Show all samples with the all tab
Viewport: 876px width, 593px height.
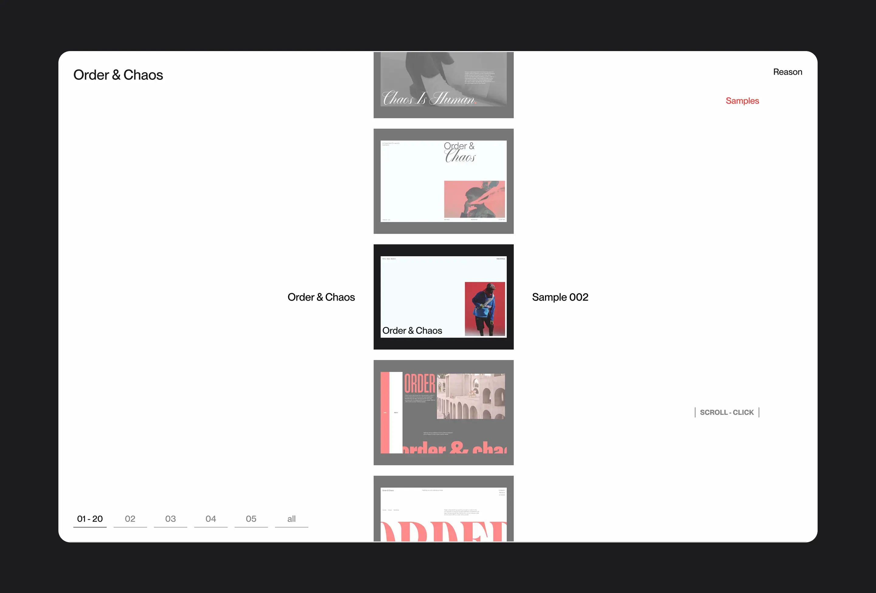(291, 519)
